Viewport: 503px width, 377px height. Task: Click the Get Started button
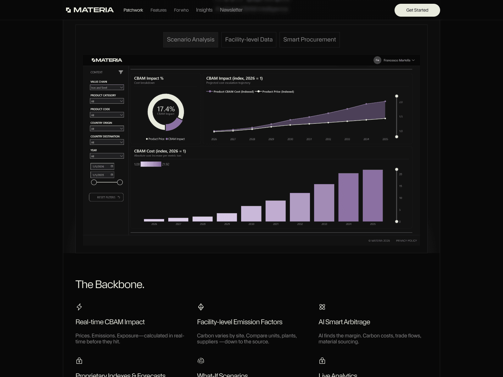point(417,10)
